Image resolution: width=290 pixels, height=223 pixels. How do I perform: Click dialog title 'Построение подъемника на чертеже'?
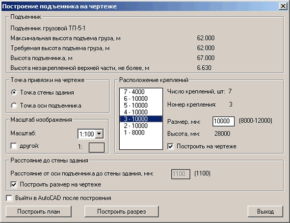point(59,6)
